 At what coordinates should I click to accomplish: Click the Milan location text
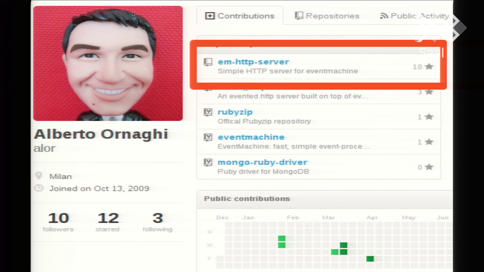click(60, 176)
